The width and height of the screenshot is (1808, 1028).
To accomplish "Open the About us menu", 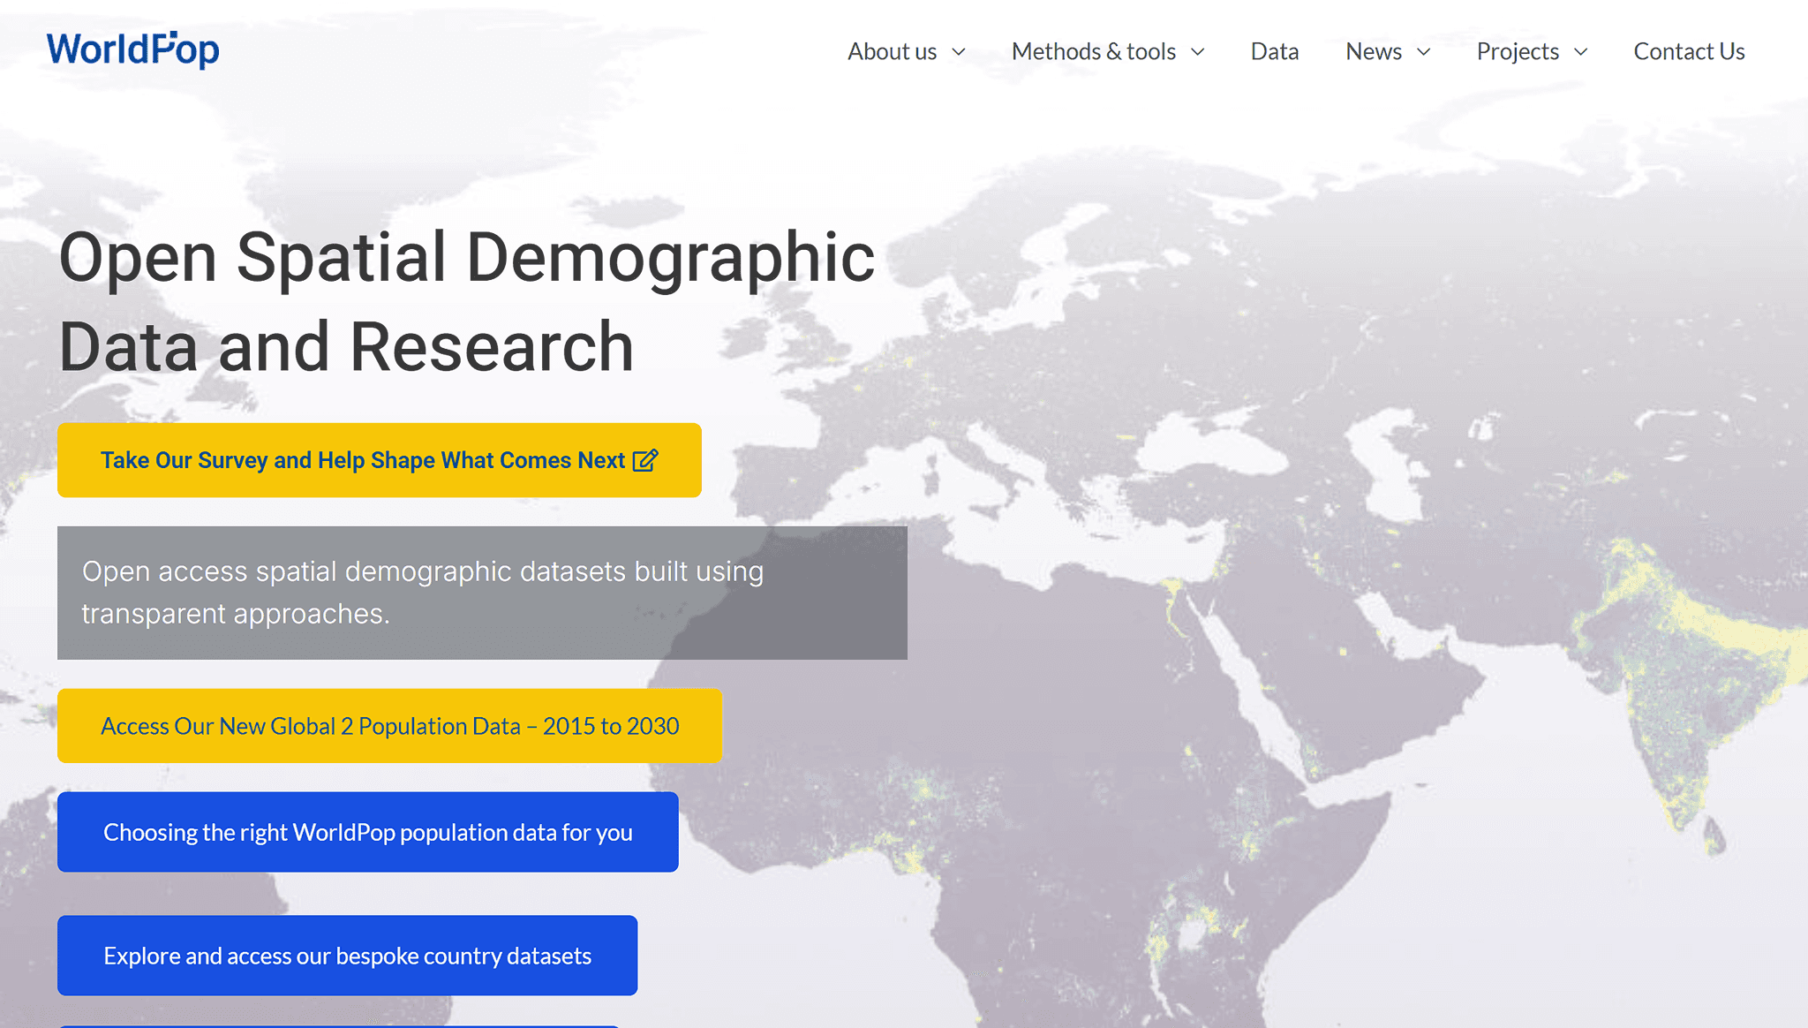I will pos(892,51).
